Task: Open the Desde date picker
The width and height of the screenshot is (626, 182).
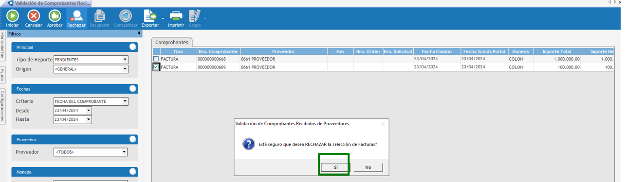Action: (89, 111)
